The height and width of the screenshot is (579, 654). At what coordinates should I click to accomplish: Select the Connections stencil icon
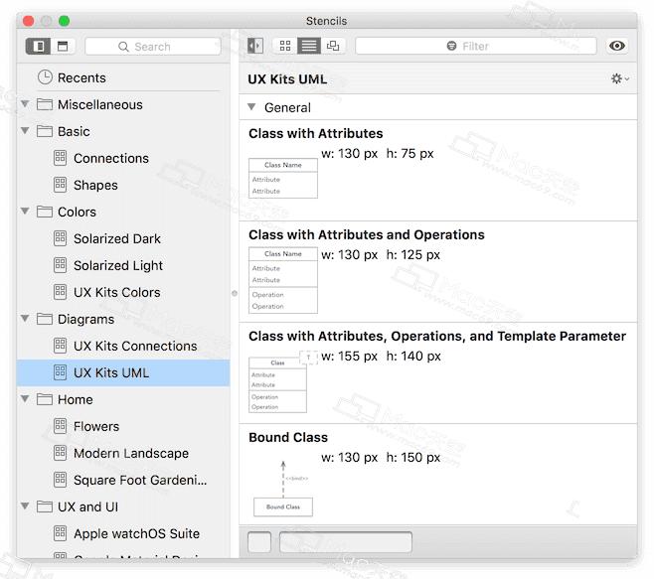coord(60,158)
